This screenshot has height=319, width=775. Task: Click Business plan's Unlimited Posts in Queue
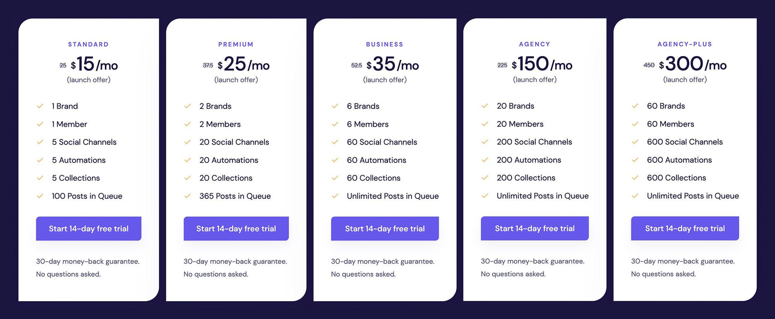pyautogui.click(x=393, y=196)
